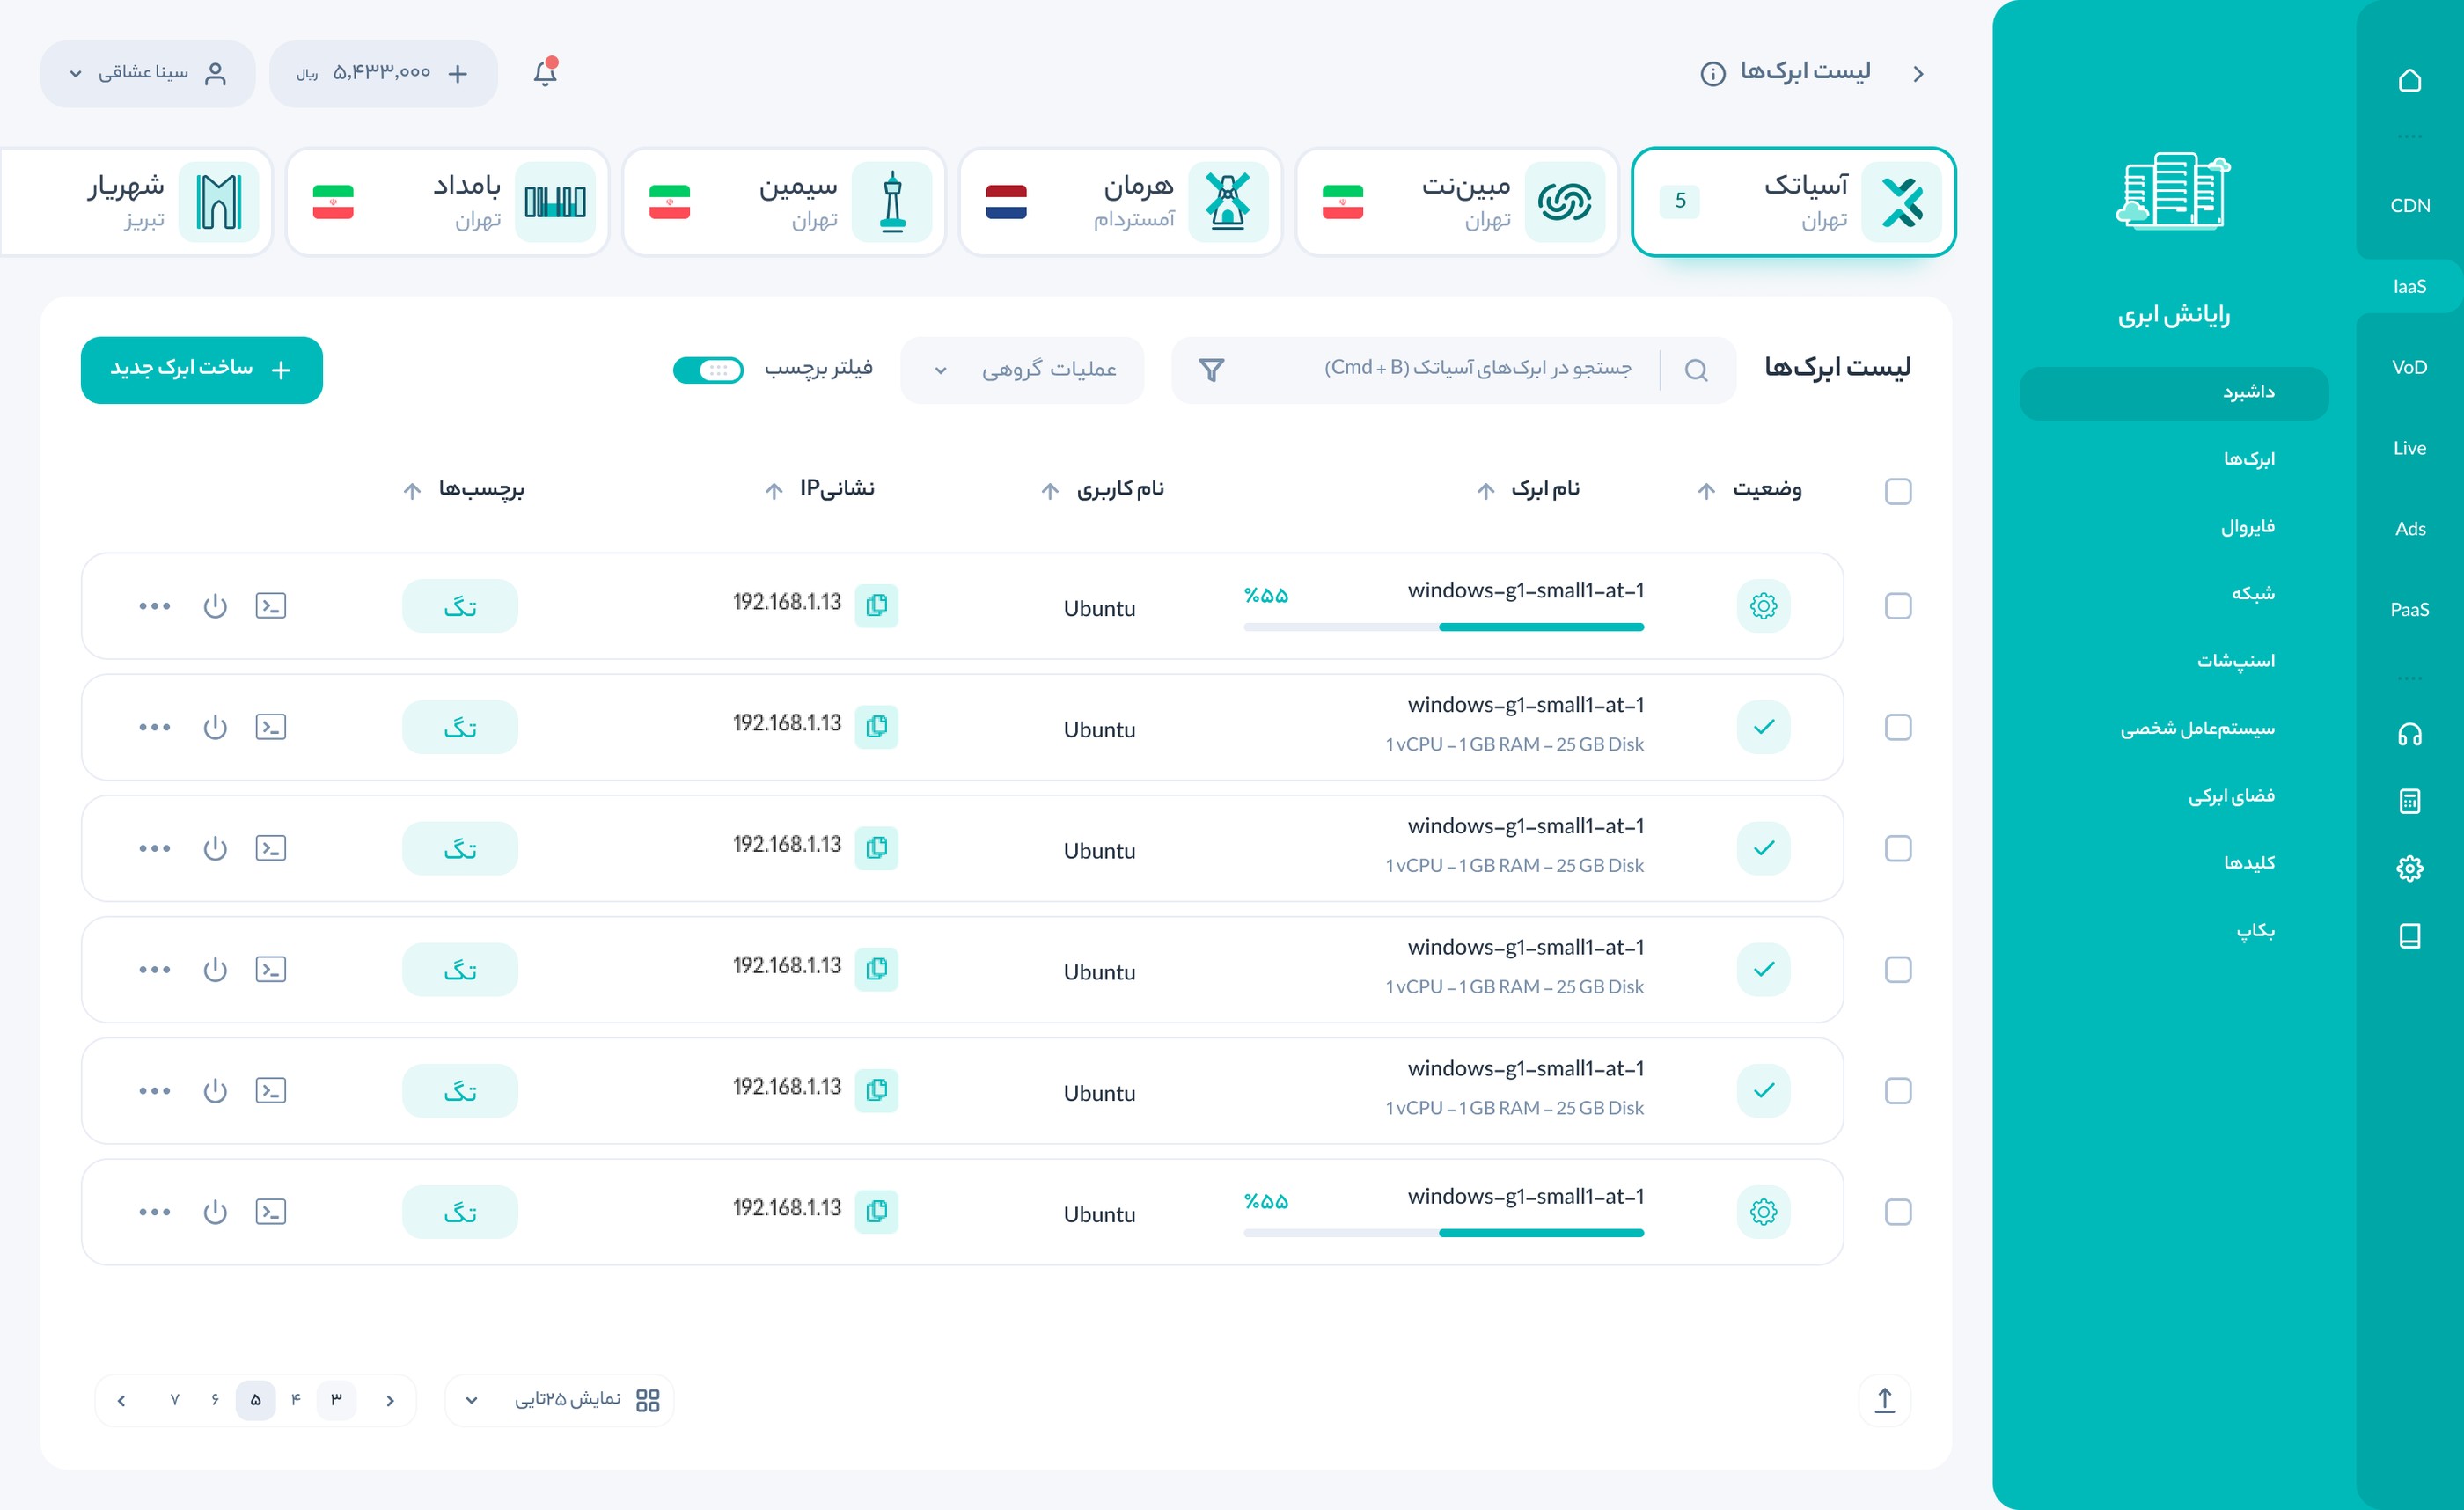2464x1510 pixels.
Task: Open the user menu سینا عشاقی
Action: click(x=148, y=74)
